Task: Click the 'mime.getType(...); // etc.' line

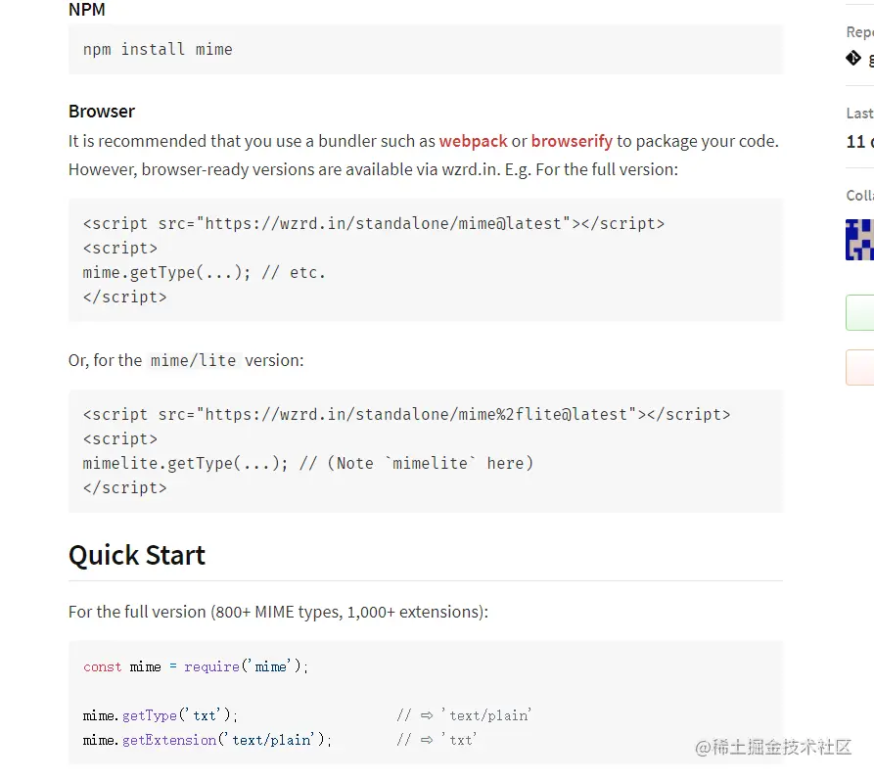Action: pyautogui.click(x=204, y=272)
